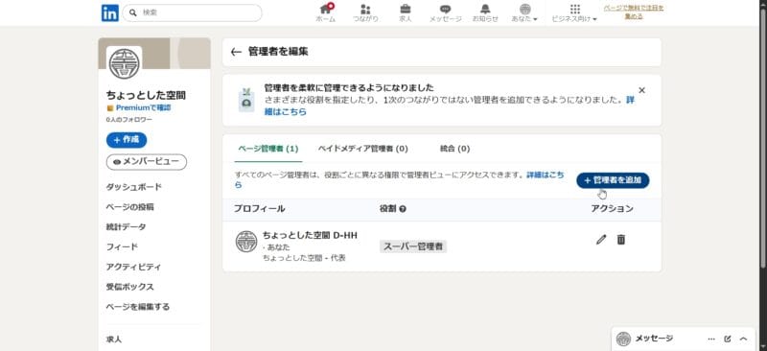Go back with the arrow beside 管理者を編集
767x351 pixels.
[236, 52]
